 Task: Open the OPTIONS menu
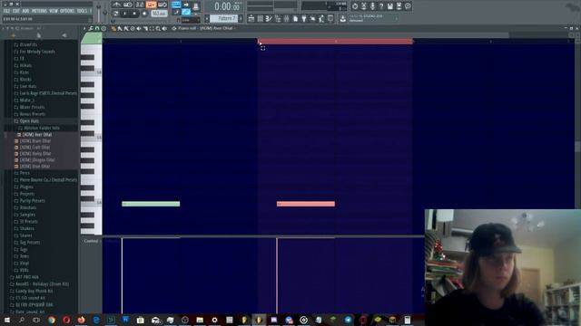tap(67, 11)
